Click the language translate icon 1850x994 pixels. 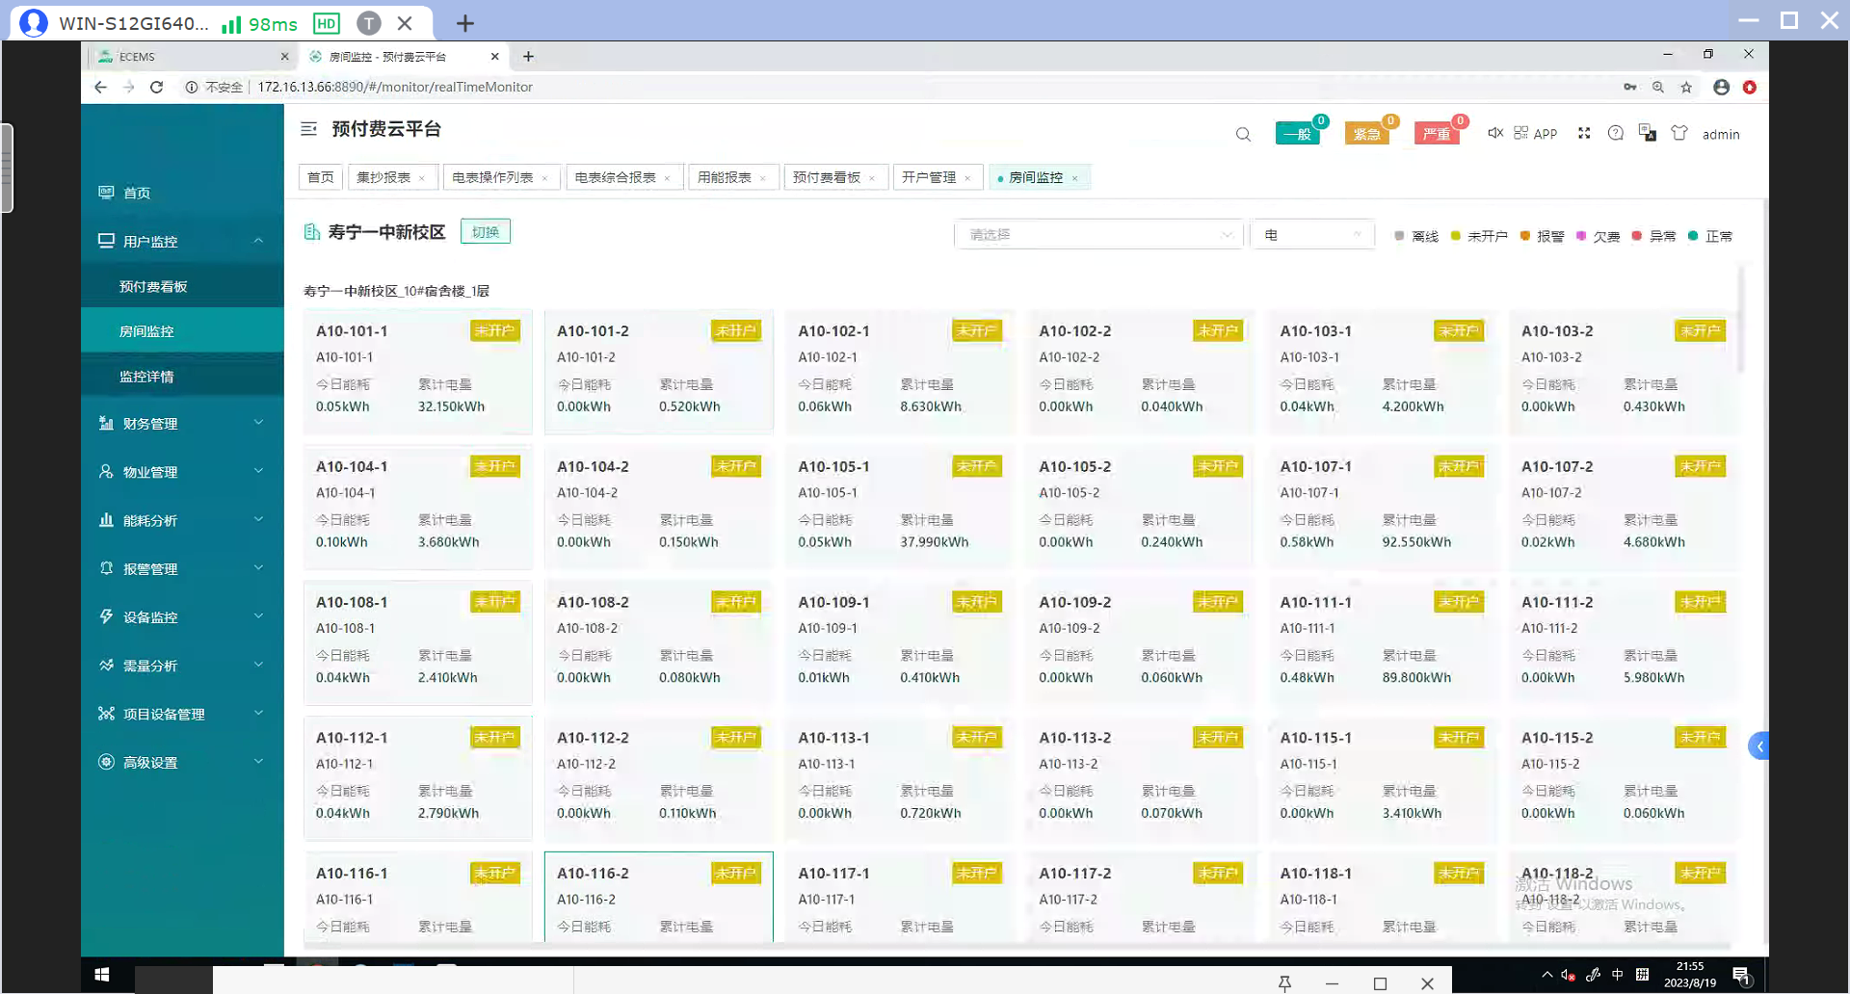click(x=1648, y=133)
